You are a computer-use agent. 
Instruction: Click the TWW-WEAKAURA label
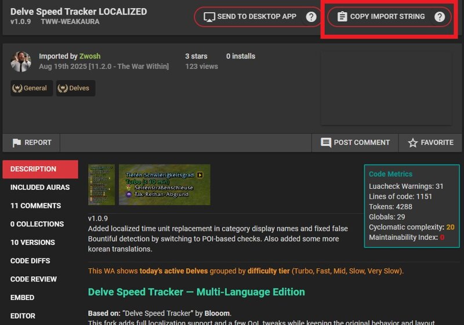70,21
